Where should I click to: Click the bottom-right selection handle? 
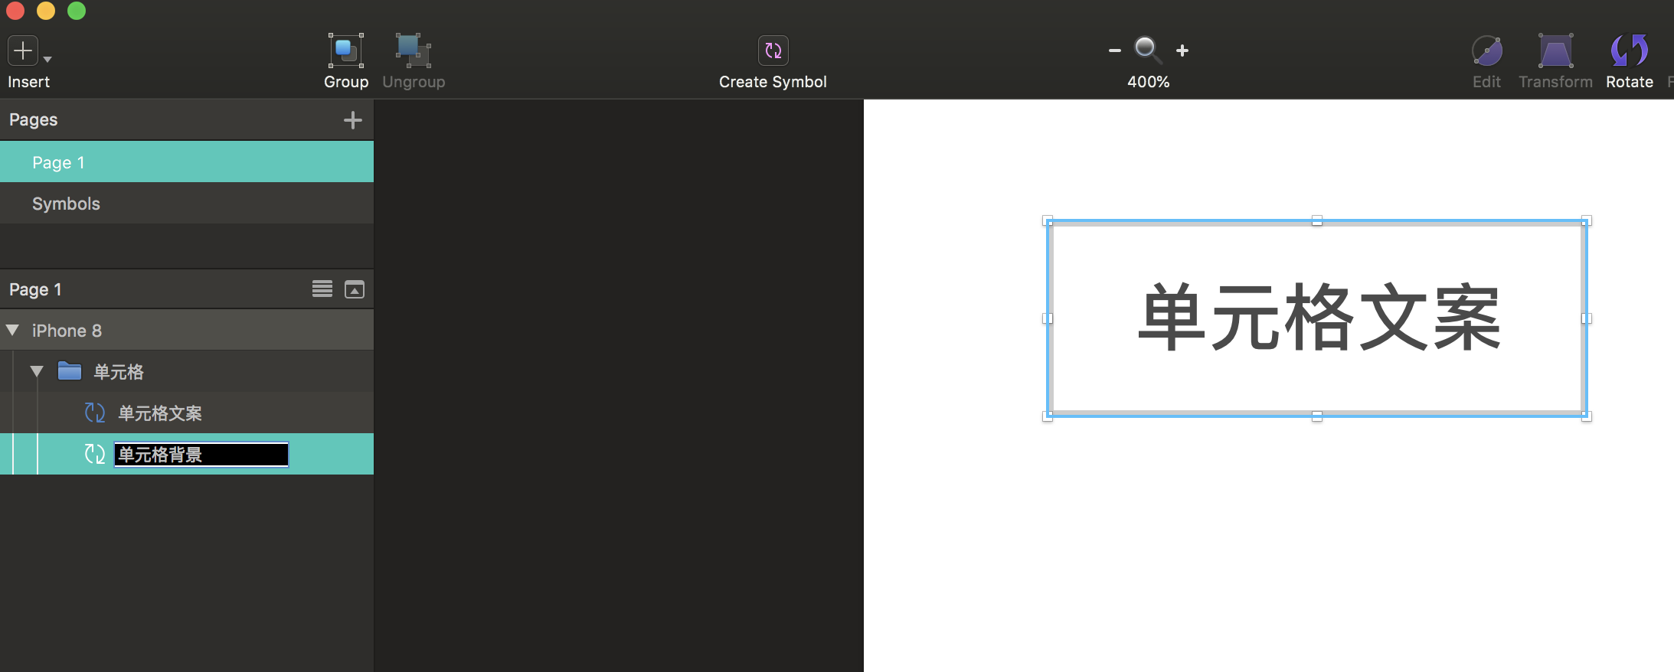(1587, 416)
